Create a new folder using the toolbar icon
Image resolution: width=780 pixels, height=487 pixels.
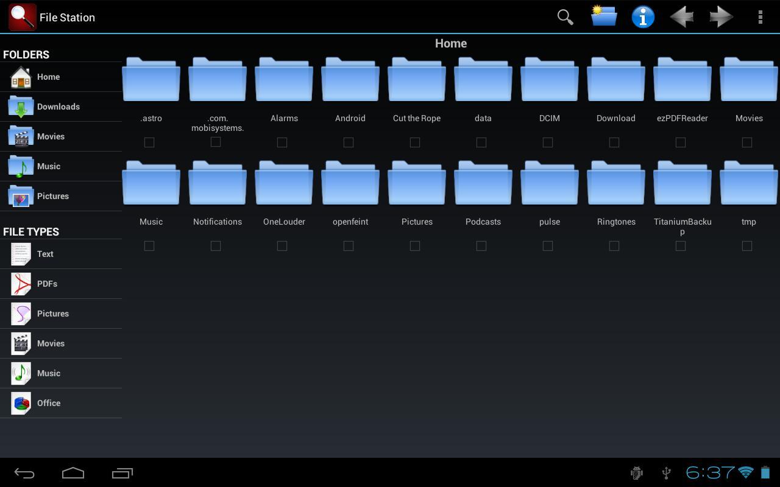tap(603, 17)
